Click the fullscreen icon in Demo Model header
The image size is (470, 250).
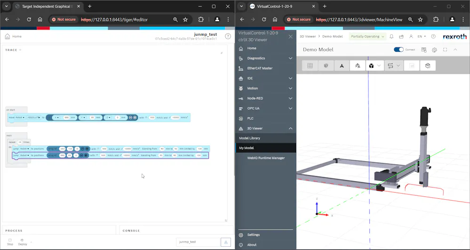pyautogui.click(x=445, y=50)
